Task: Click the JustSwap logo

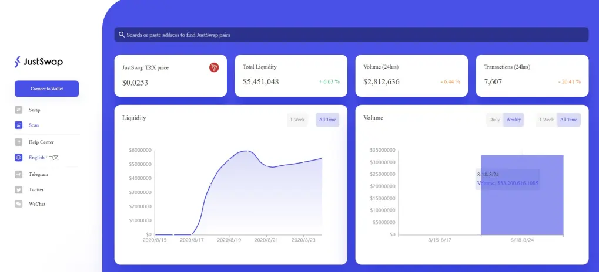Action: click(x=39, y=62)
